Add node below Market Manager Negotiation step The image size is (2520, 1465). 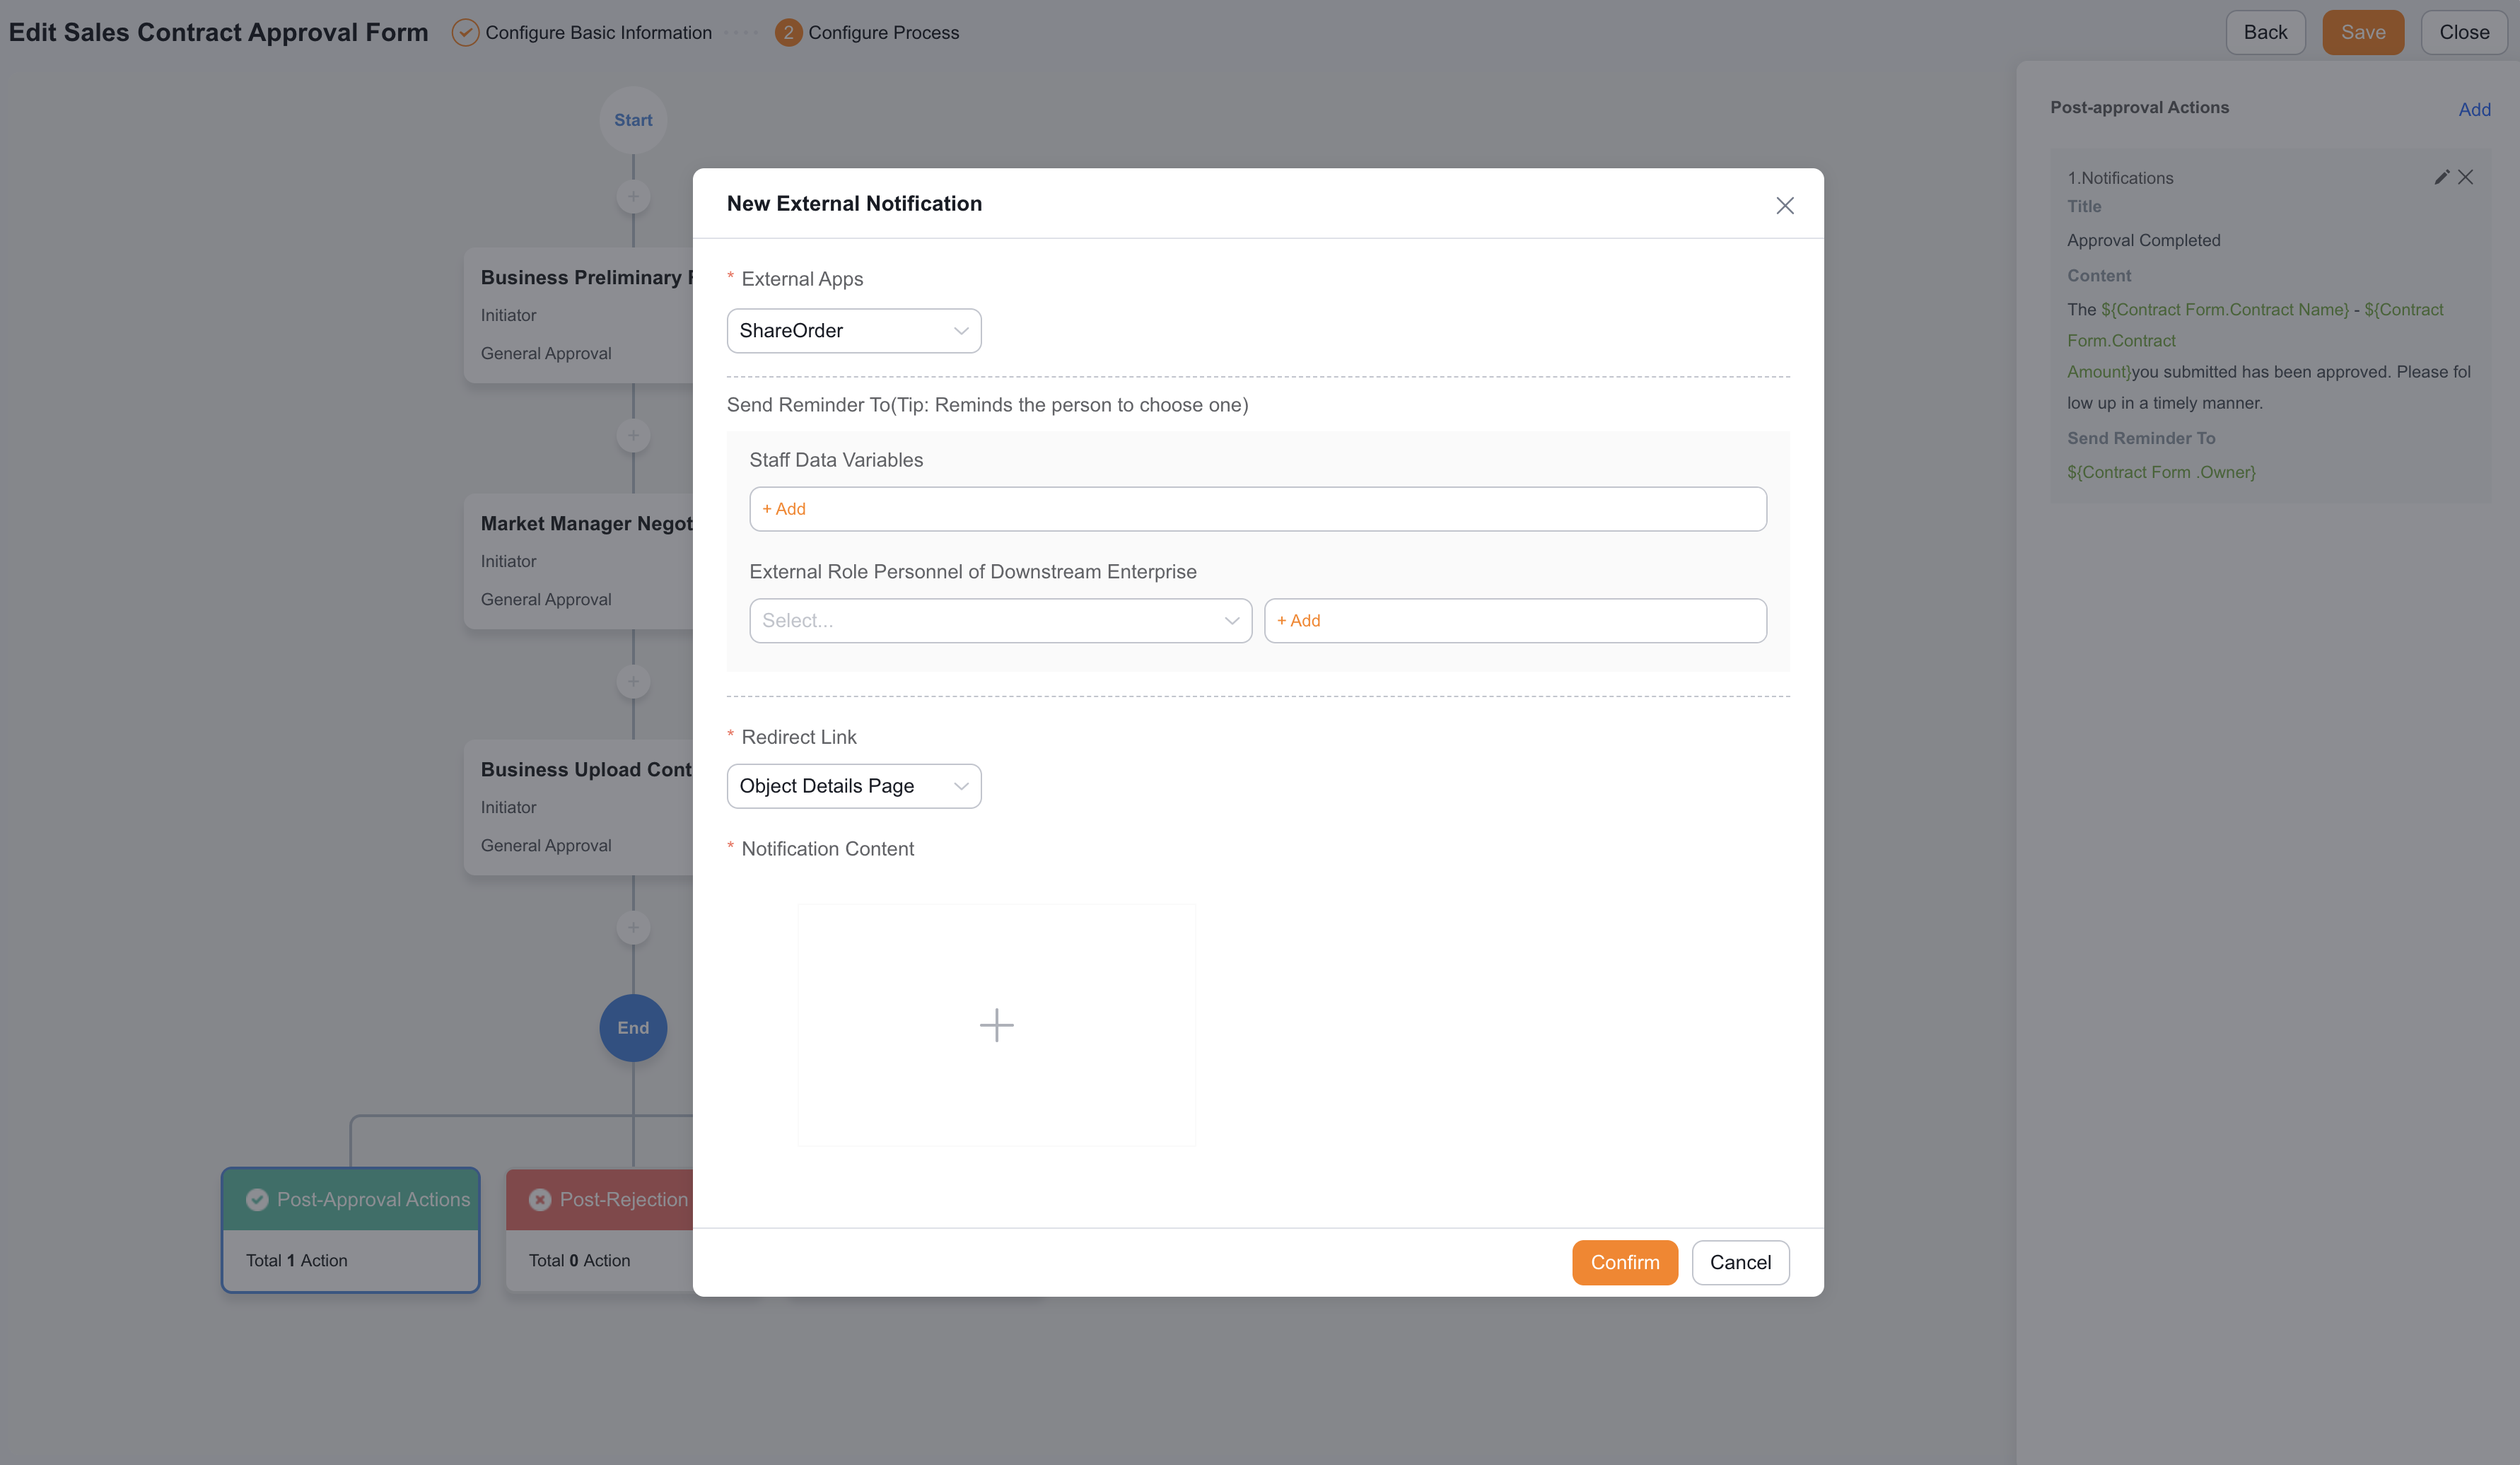[632, 681]
